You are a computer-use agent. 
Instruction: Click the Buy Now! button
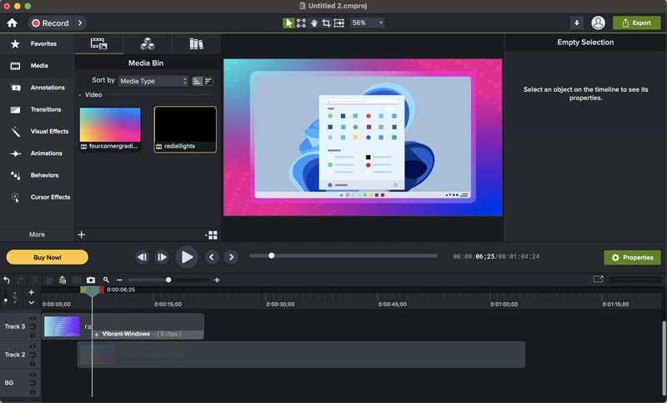[x=48, y=258]
